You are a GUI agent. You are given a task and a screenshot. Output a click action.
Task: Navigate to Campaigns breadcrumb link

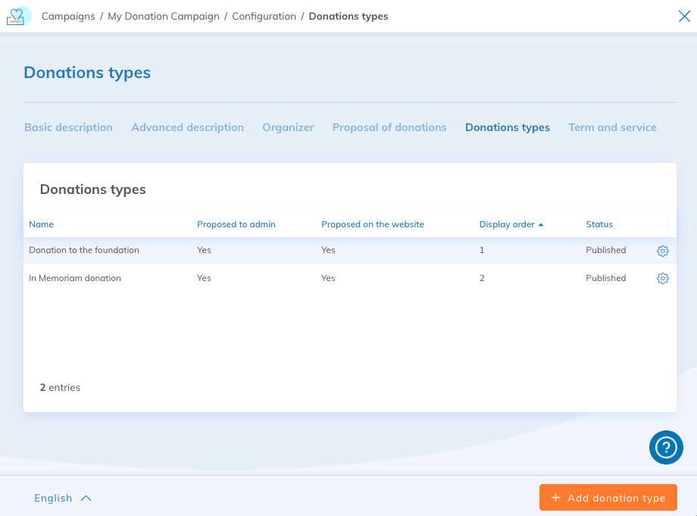67,16
